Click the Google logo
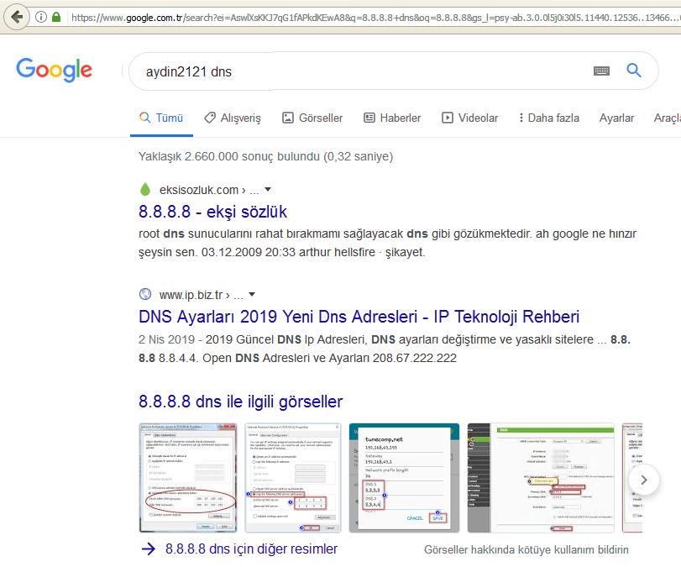 click(55, 70)
